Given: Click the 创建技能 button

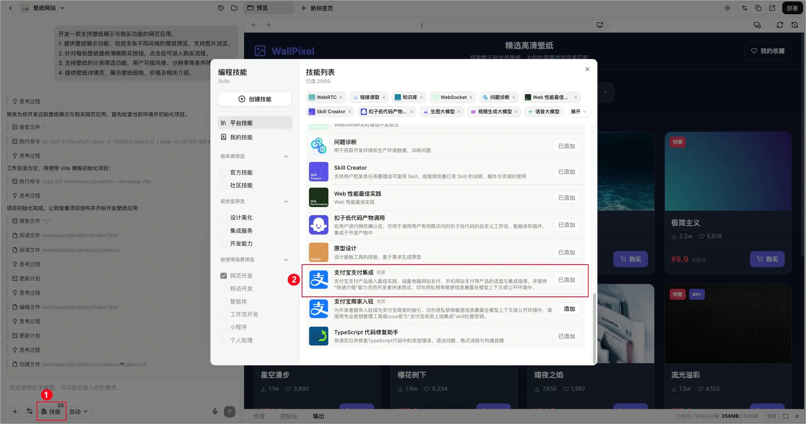Looking at the screenshot, I should pos(255,99).
